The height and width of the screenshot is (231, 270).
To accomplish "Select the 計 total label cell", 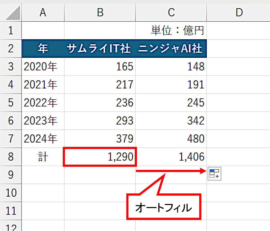I will point(43,157).
